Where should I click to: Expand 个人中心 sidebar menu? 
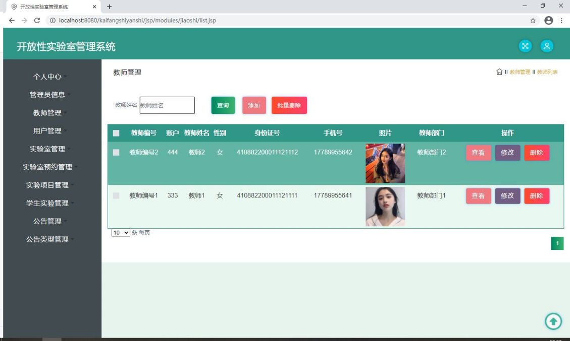47,77
